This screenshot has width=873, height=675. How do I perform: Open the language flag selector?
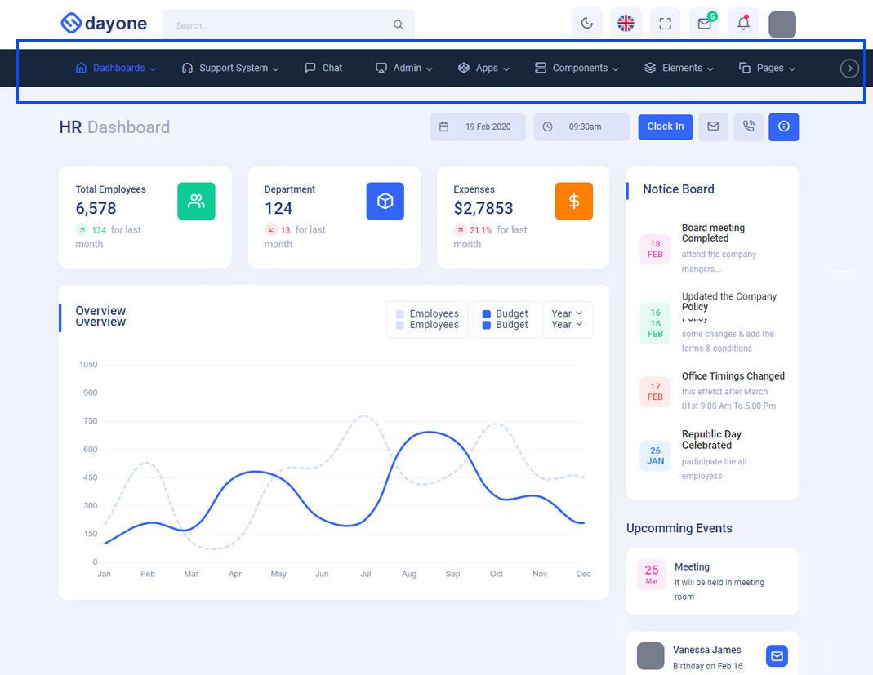[626, 24]
